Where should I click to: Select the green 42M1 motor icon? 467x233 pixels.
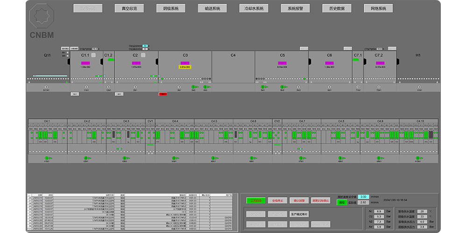pyautogui.click(x=87, y=158)
